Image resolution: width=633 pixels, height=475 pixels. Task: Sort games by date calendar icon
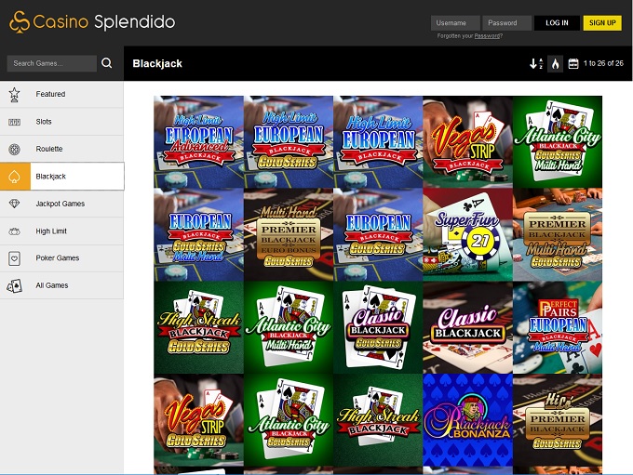point(573,64)
